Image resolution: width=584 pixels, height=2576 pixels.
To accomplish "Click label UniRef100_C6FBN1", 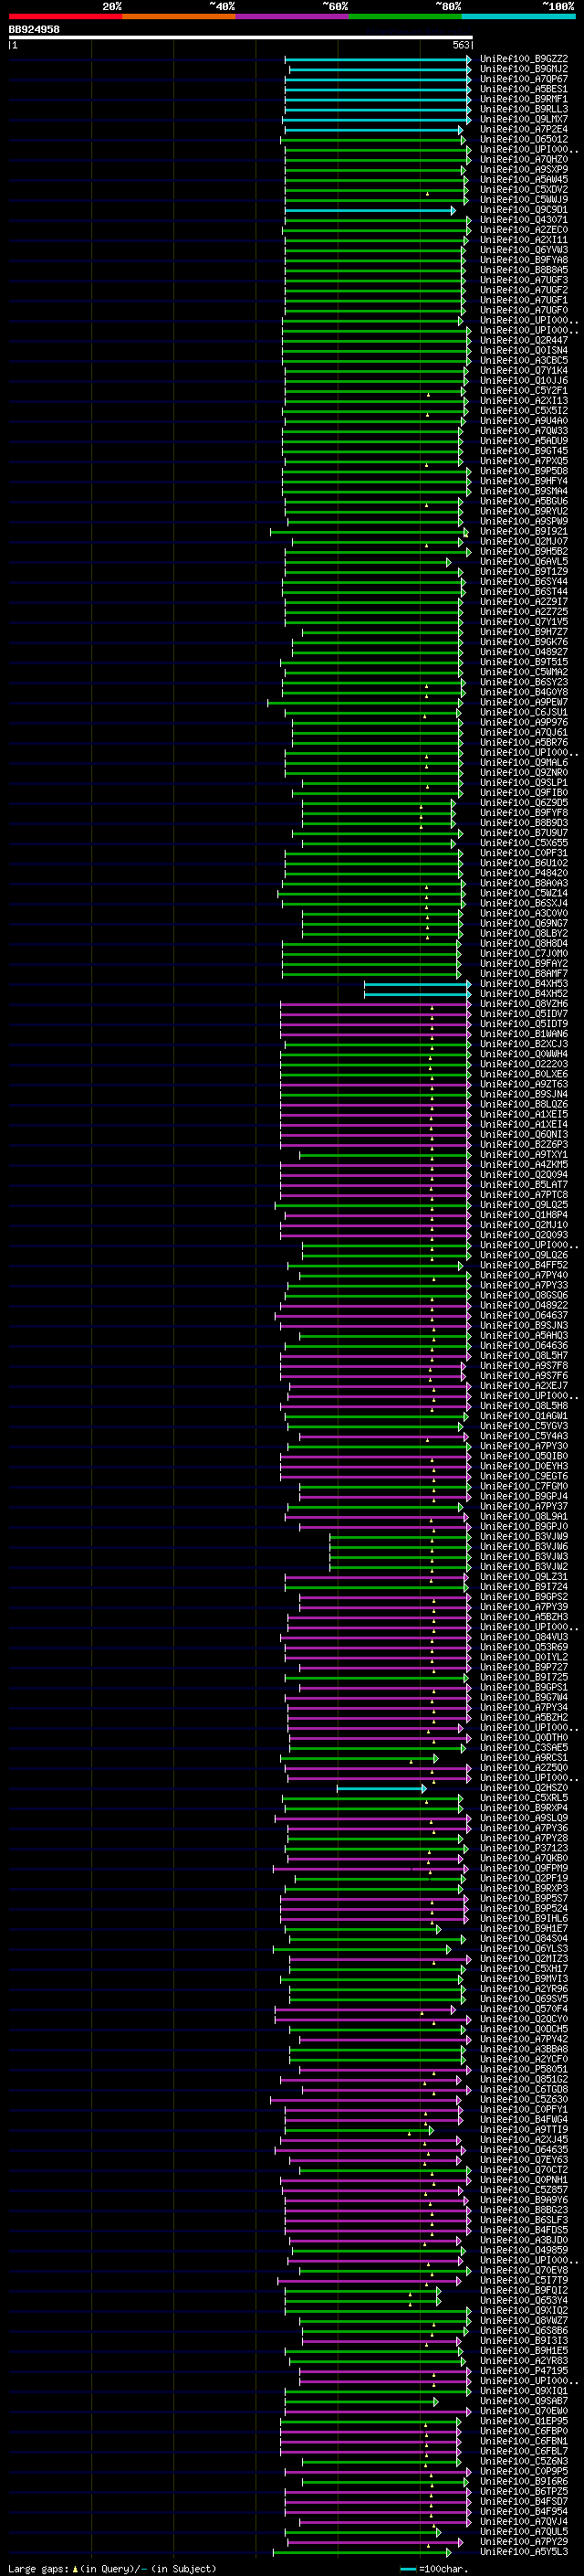I will (524, 2441).
